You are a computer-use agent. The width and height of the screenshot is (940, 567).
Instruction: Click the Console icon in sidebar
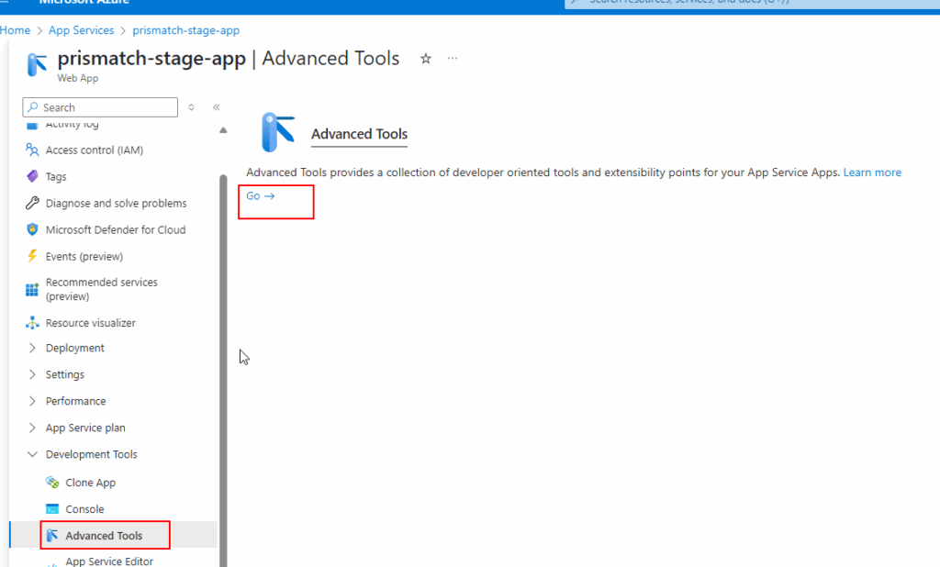(52, 509)
